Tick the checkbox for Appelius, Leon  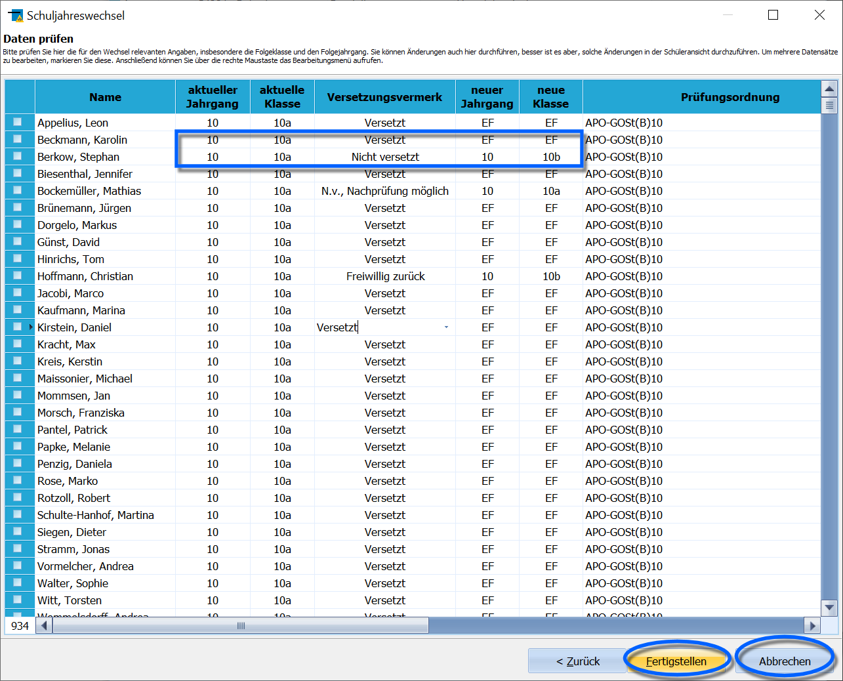(x=18, y=122)
